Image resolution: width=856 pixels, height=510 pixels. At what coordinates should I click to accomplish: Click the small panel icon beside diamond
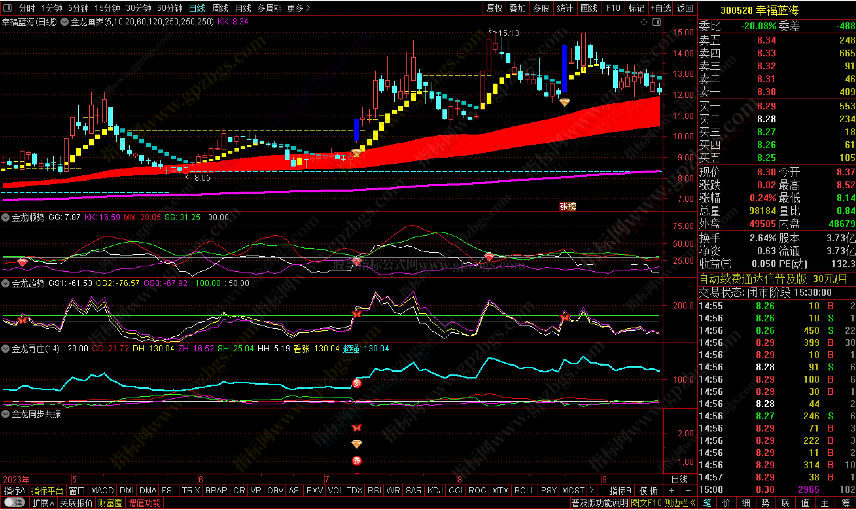tap(656, 22)
